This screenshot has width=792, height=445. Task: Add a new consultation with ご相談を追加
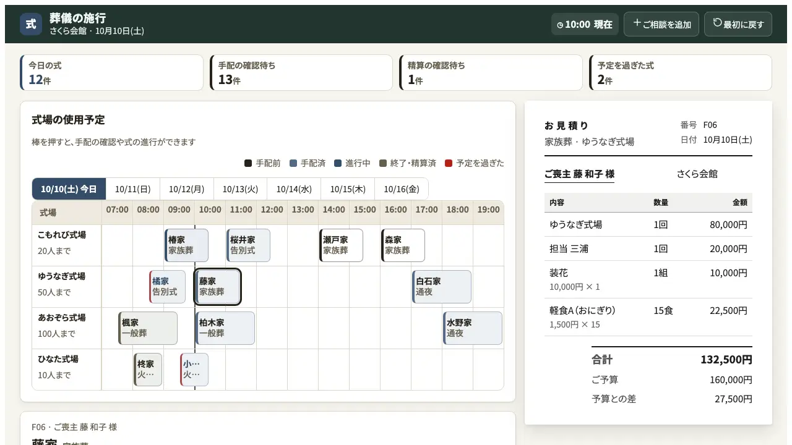(x=661, y=24)
